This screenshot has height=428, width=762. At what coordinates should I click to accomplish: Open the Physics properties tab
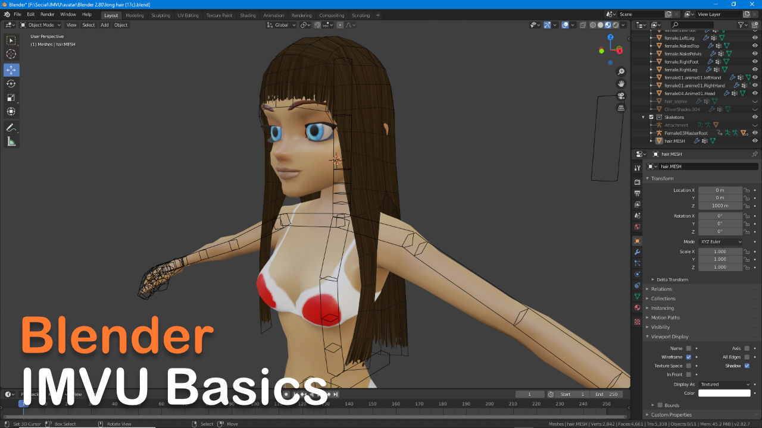pos(638,274)
